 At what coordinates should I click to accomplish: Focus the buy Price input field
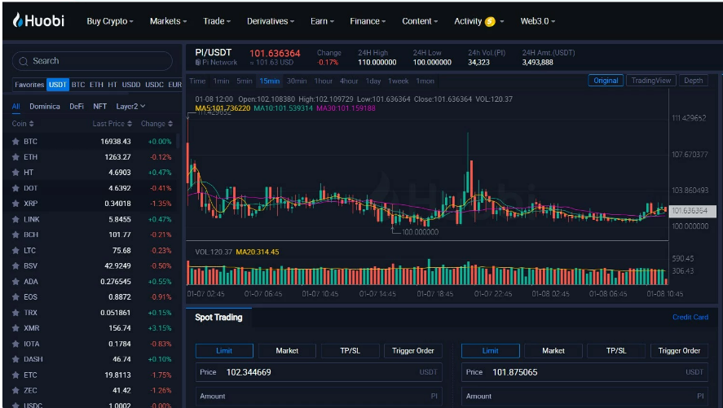[319, 372]
